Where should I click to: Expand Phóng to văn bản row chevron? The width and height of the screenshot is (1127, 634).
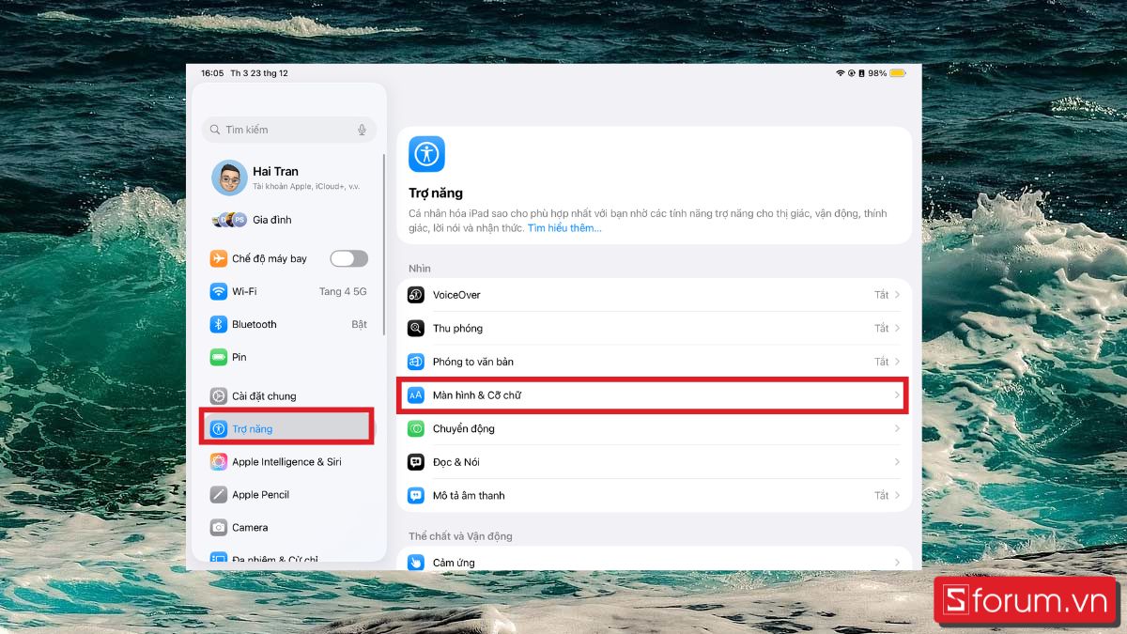(897, 362)
